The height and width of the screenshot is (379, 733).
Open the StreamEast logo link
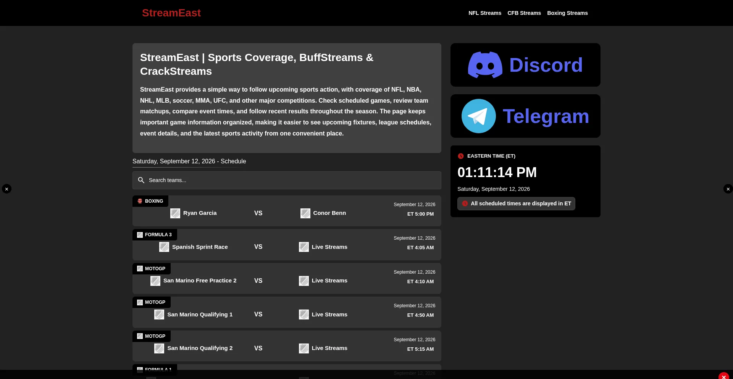171,13
